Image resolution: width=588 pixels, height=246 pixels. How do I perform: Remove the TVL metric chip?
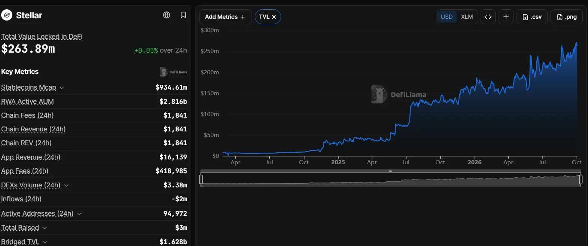click(274, 17)
